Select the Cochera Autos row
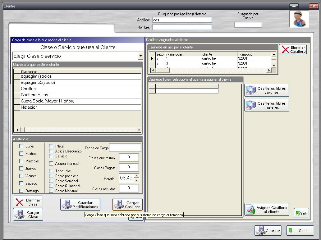The height and width of the screenshot is (240, 321). click(x=77, y=95)
